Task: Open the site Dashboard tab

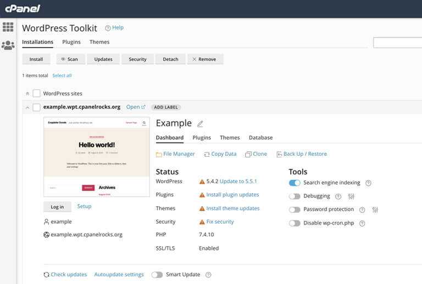Action: (x=170, y=138)
